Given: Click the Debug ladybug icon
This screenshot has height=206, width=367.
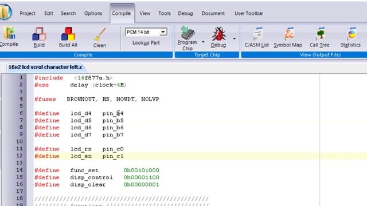Looking at the screenshot, I should pyautogui.click(x=218, y=34).
